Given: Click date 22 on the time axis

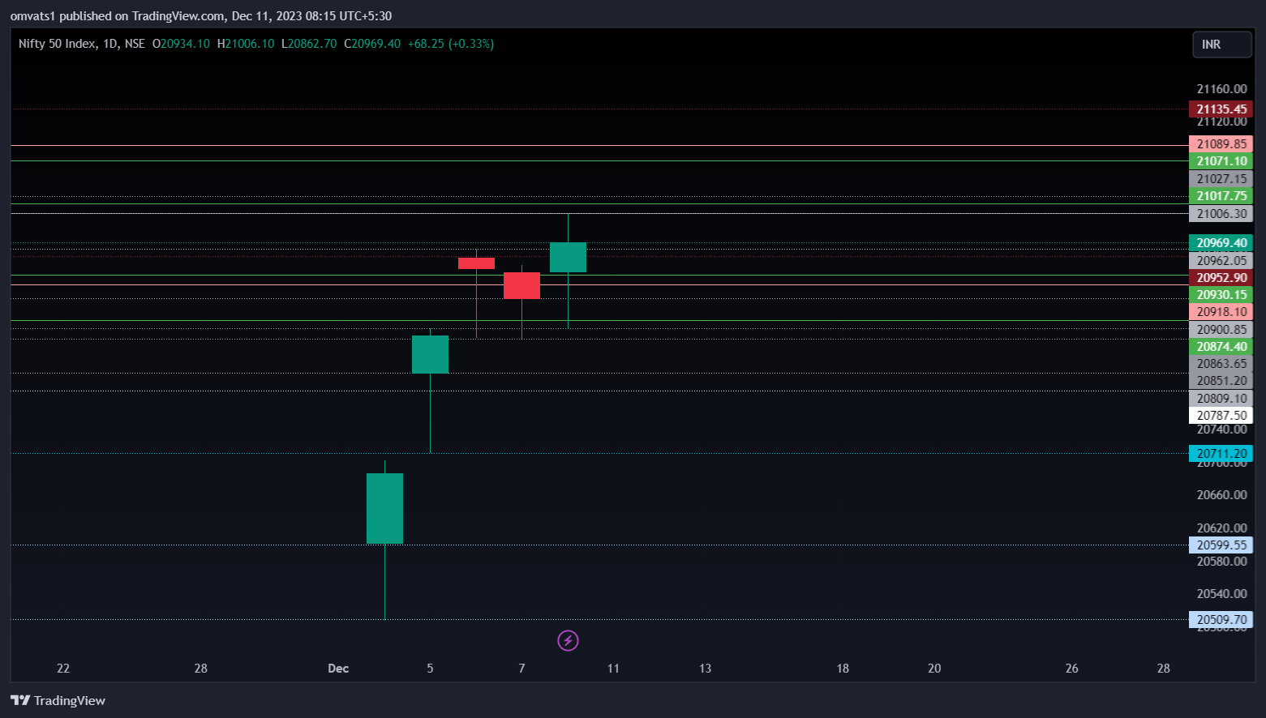Looking at the screenshot, I should pyautogui.click(x=63, y=669).
